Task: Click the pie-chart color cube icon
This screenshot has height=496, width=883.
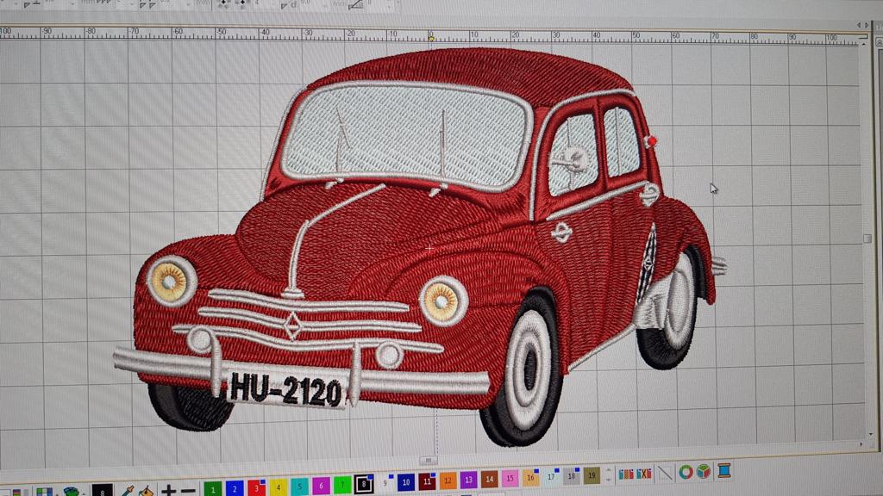Action: tap(705, 472)
